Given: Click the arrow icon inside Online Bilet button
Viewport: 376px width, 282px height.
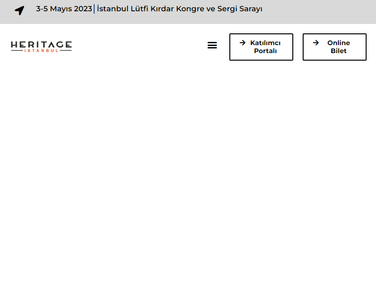Looking at the screenshot, I should click(x=316, y=43).
